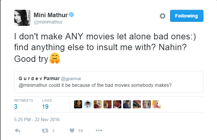This screenshot has width=217, height=140.
Task: Click the blue verified badge
Action: point(72,15)
